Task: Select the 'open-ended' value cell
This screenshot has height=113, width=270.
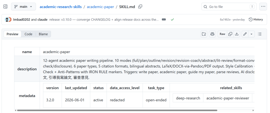Action: pyautogui.click(x=156, y=100)
